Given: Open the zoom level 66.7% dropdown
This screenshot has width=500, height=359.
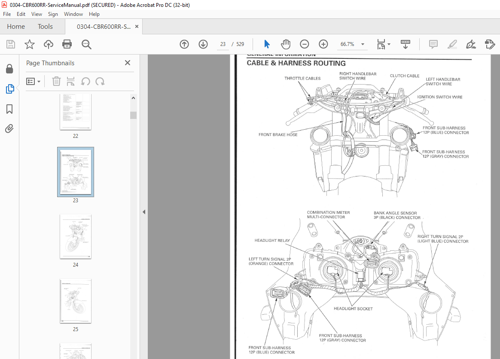Looking at the screenshot, I should pos(363,44).
